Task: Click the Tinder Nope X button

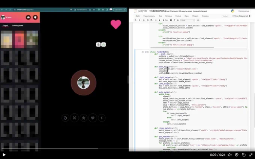Action: (x=75, y=118)
